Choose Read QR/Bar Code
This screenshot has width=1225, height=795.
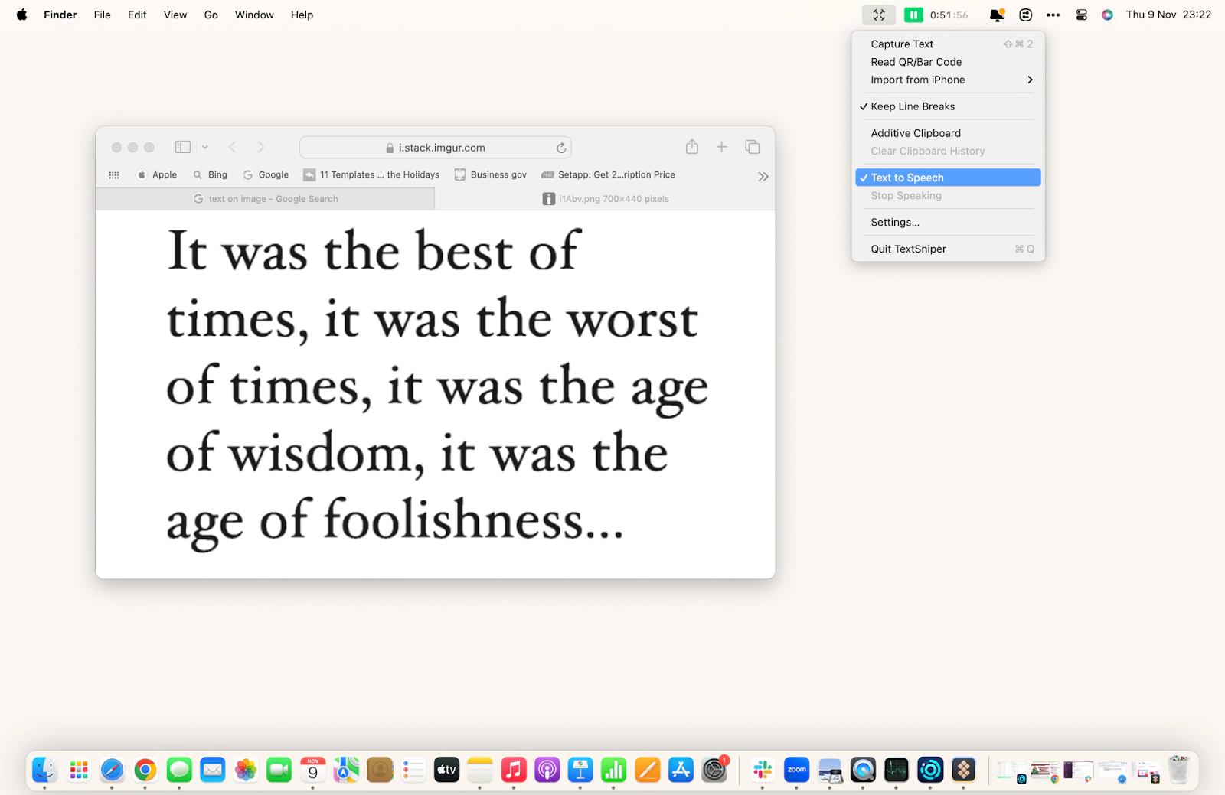point(948,62)
